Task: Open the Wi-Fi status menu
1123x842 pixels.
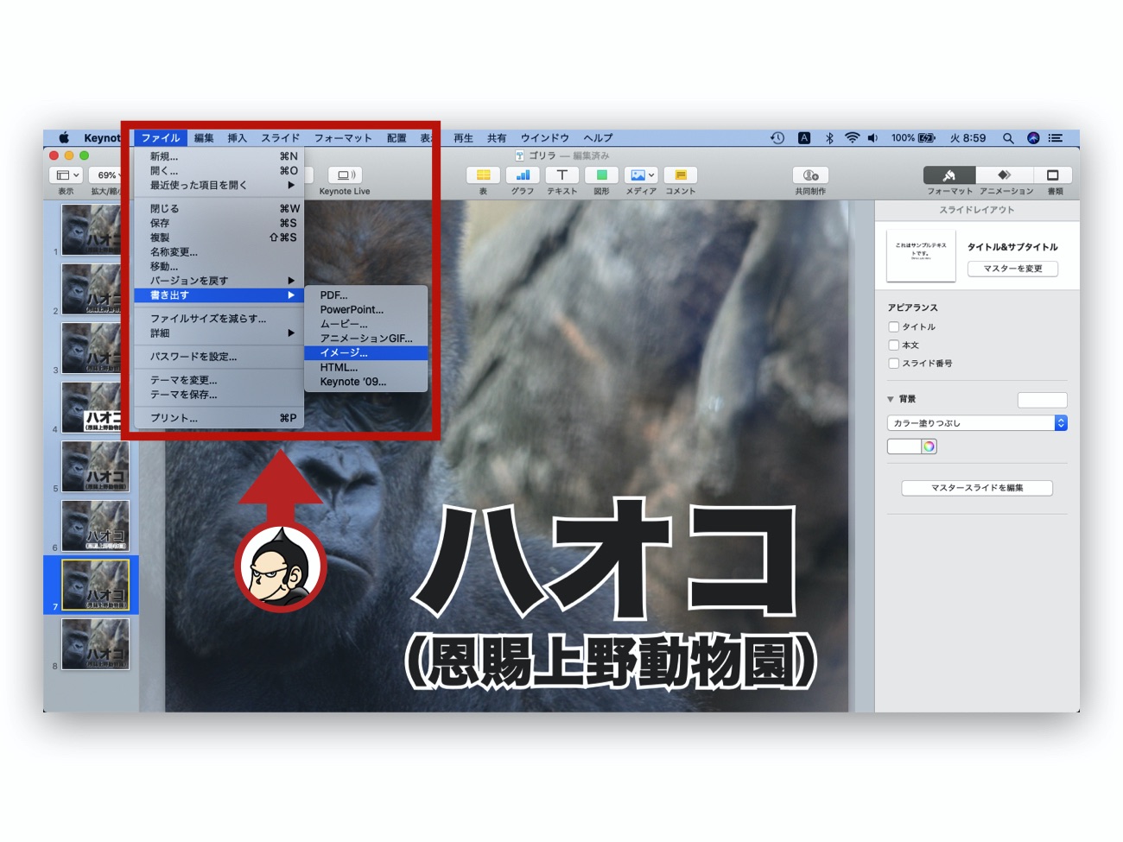Action: point(852,138)
